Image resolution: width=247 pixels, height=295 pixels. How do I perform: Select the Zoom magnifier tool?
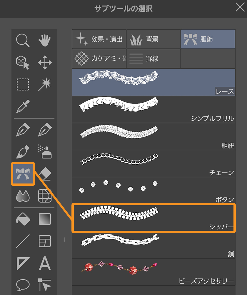pyautogui.click(x=23, y=40)
